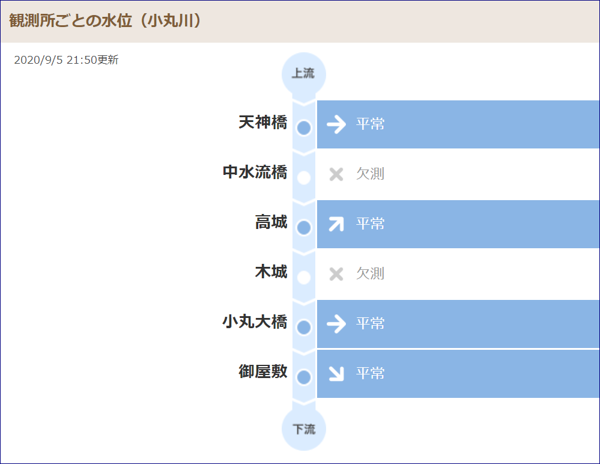Screen dimensions: 600x464
Task: Click the 御屋敷 station node circle
Action: tap(304, 377)
